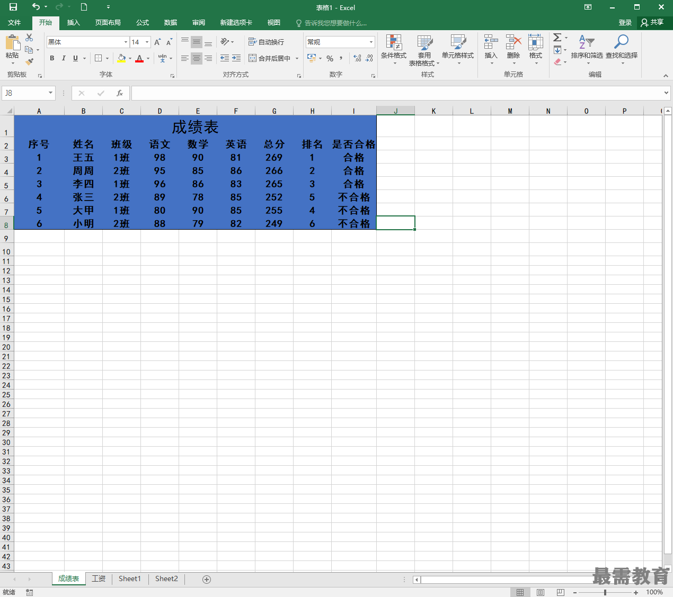Toggle Bold formatting
This screenshot has height=597, width=673.
pos(52,58)
